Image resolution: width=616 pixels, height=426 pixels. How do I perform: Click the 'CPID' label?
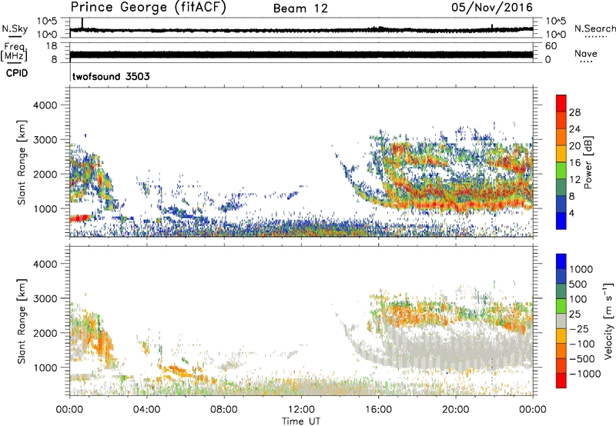[17, 73]
